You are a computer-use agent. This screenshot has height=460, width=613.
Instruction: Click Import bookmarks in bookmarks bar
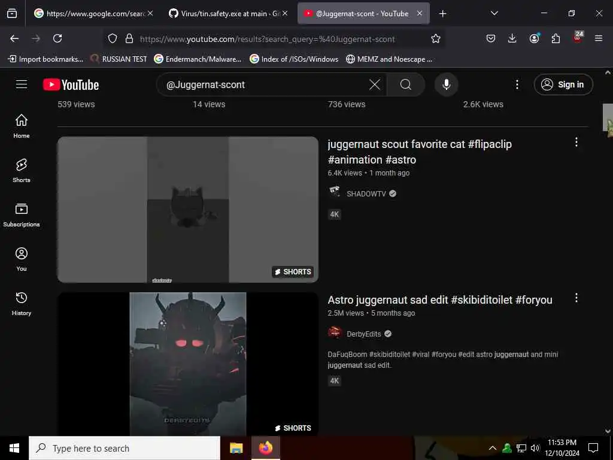[45, 59]
